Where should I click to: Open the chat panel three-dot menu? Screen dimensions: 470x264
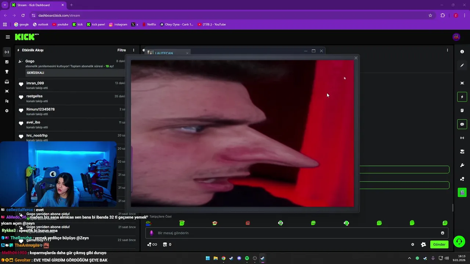tap(447, 50)
